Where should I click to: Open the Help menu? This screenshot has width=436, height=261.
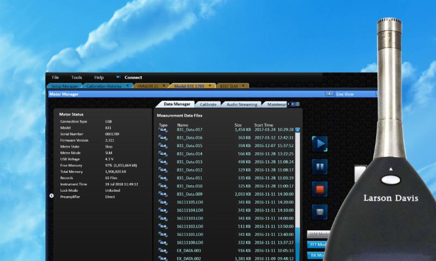pos(99,77)
